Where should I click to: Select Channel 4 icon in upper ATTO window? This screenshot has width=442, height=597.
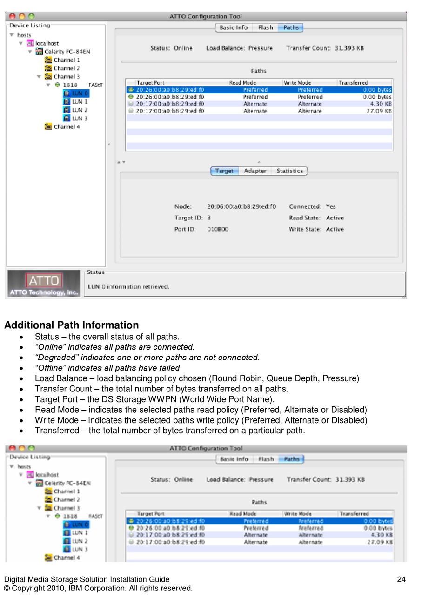tap(48, 126)
